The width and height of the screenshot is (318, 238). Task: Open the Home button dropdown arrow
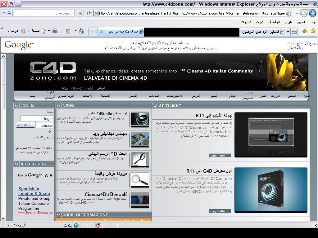76,31
